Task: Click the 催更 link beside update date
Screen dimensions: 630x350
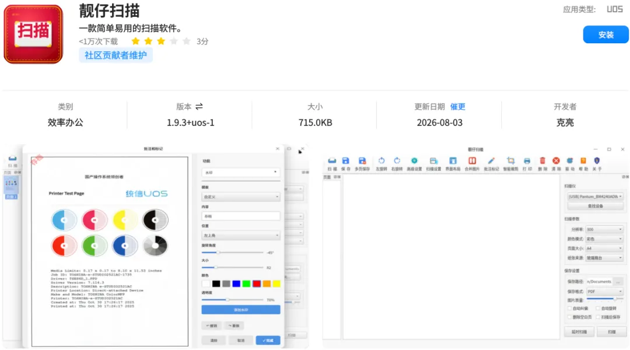Action: click(458, 107)
